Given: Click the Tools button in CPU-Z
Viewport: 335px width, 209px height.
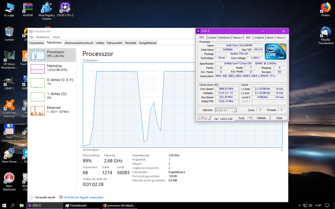Looking at the screenshot, I should pyautogui.click(x=241, y=118).
